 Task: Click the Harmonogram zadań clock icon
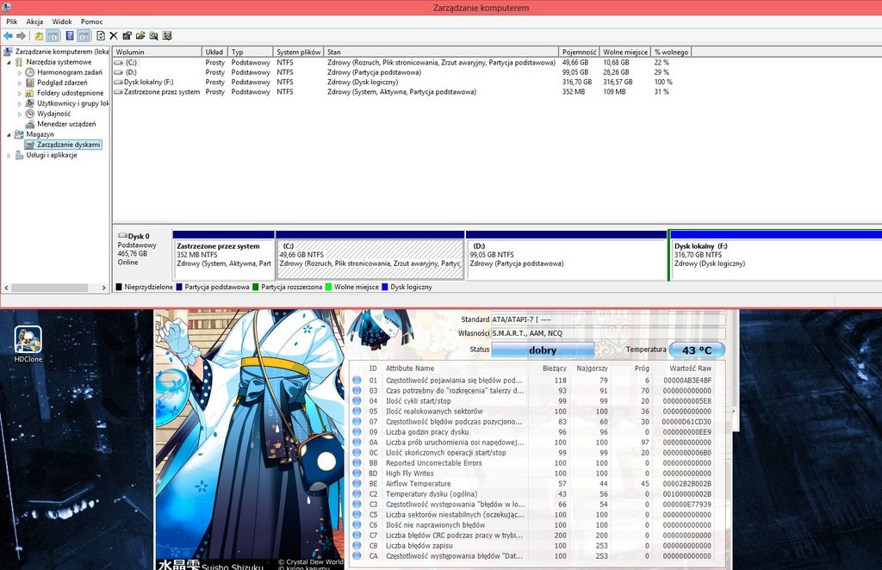coord(30,72)
